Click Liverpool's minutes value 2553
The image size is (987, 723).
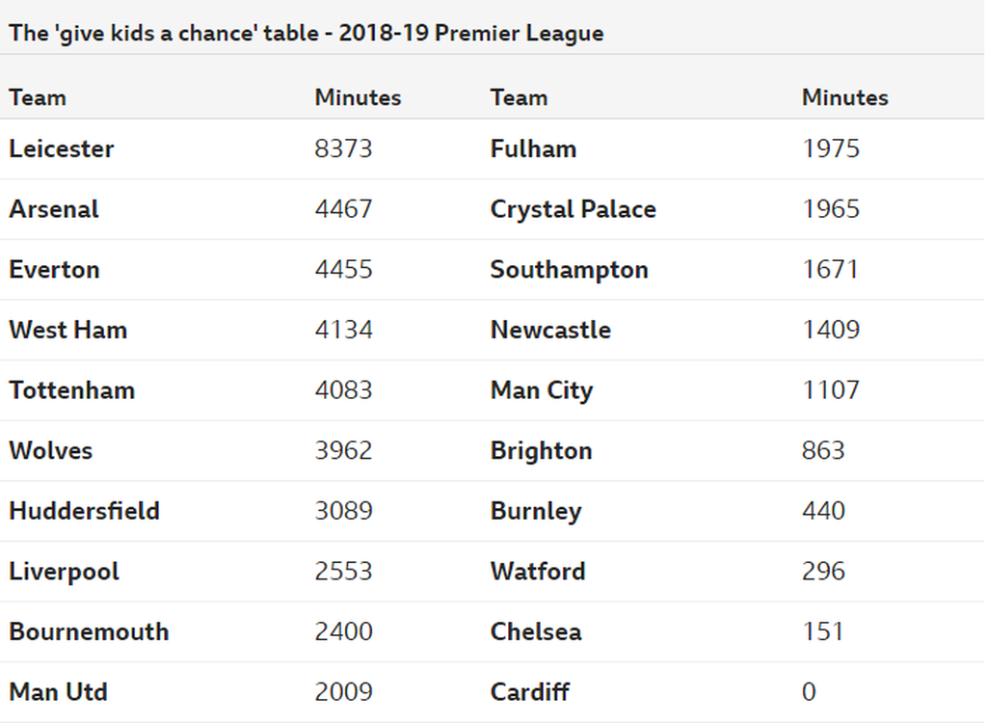tap(344, 572)
